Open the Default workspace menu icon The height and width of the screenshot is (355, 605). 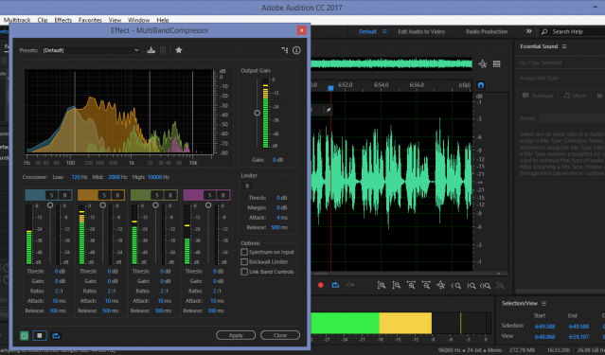384,31
